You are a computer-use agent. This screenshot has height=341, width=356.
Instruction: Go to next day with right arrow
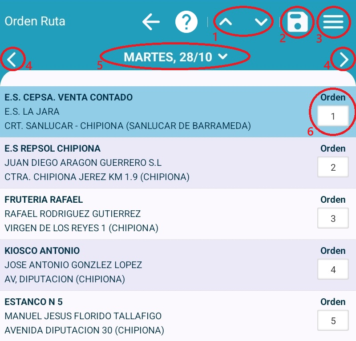[344, 59]
